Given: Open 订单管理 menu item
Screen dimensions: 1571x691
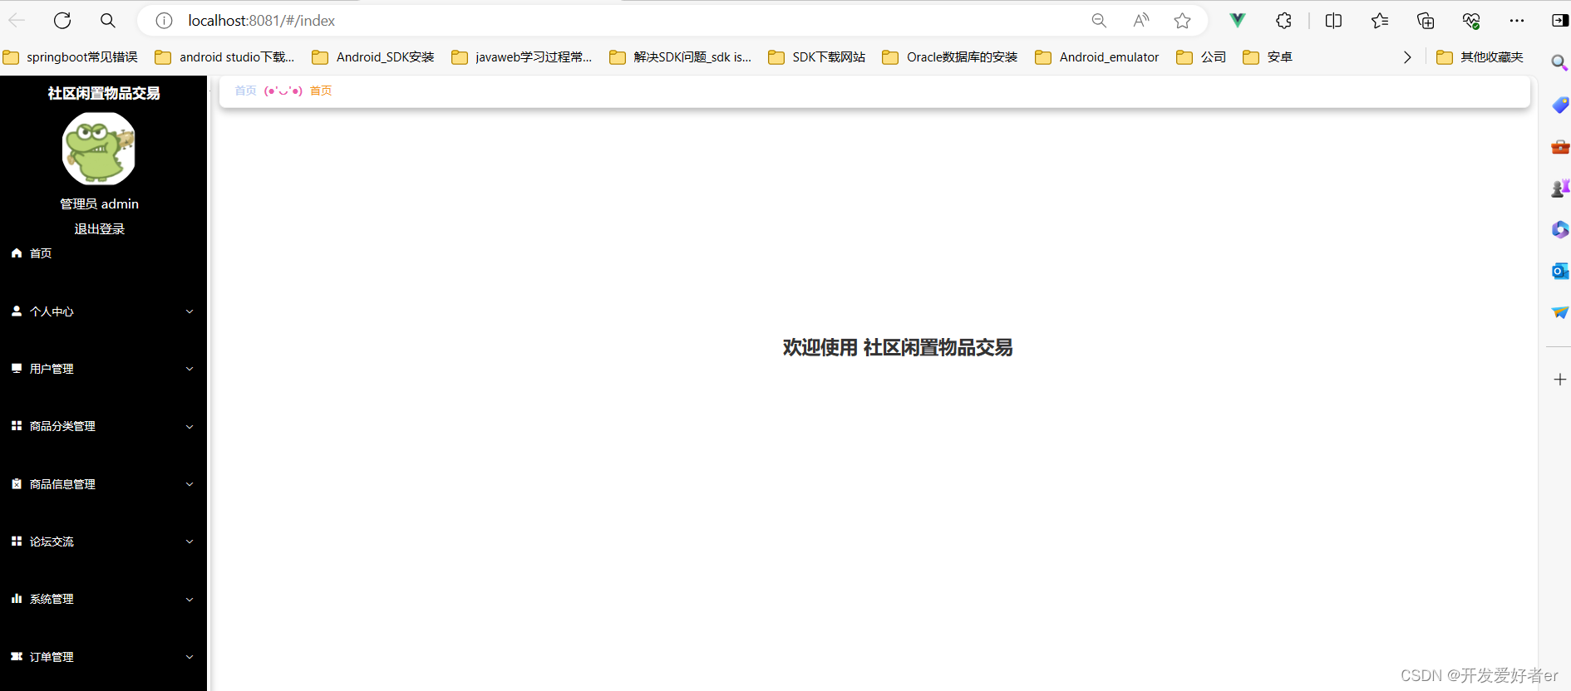Looking at the screenshot, I should [103, 657].
